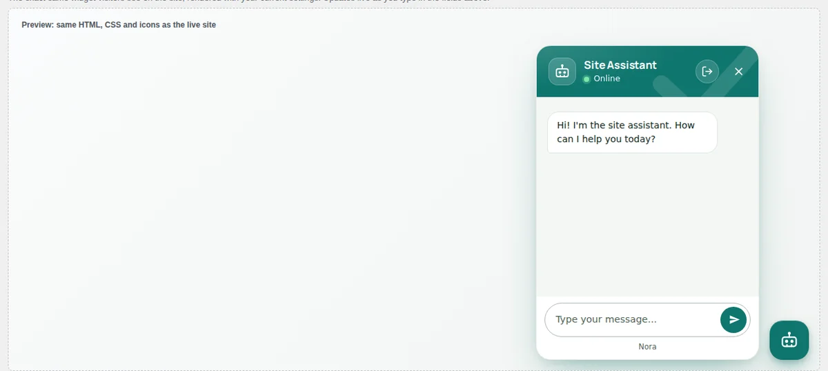
Task: Click the assistant greeting message bubble
Action: (x=632, y=132)
